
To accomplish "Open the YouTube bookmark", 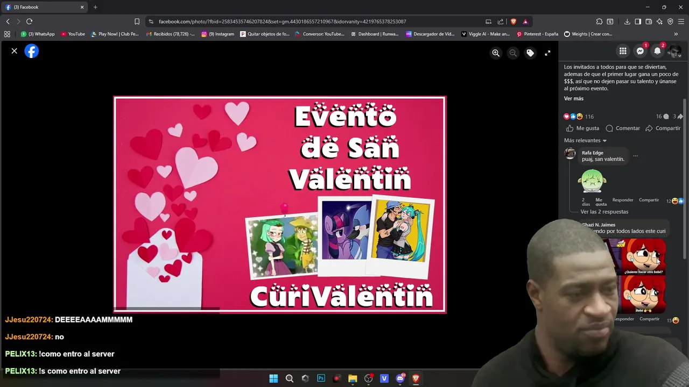I will coord(73,34).
